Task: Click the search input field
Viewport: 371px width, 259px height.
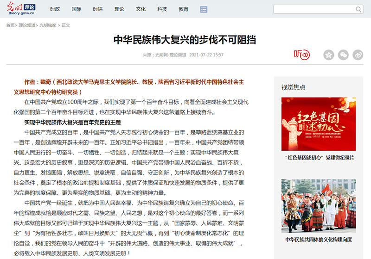Action: click(x=314, y=9)
